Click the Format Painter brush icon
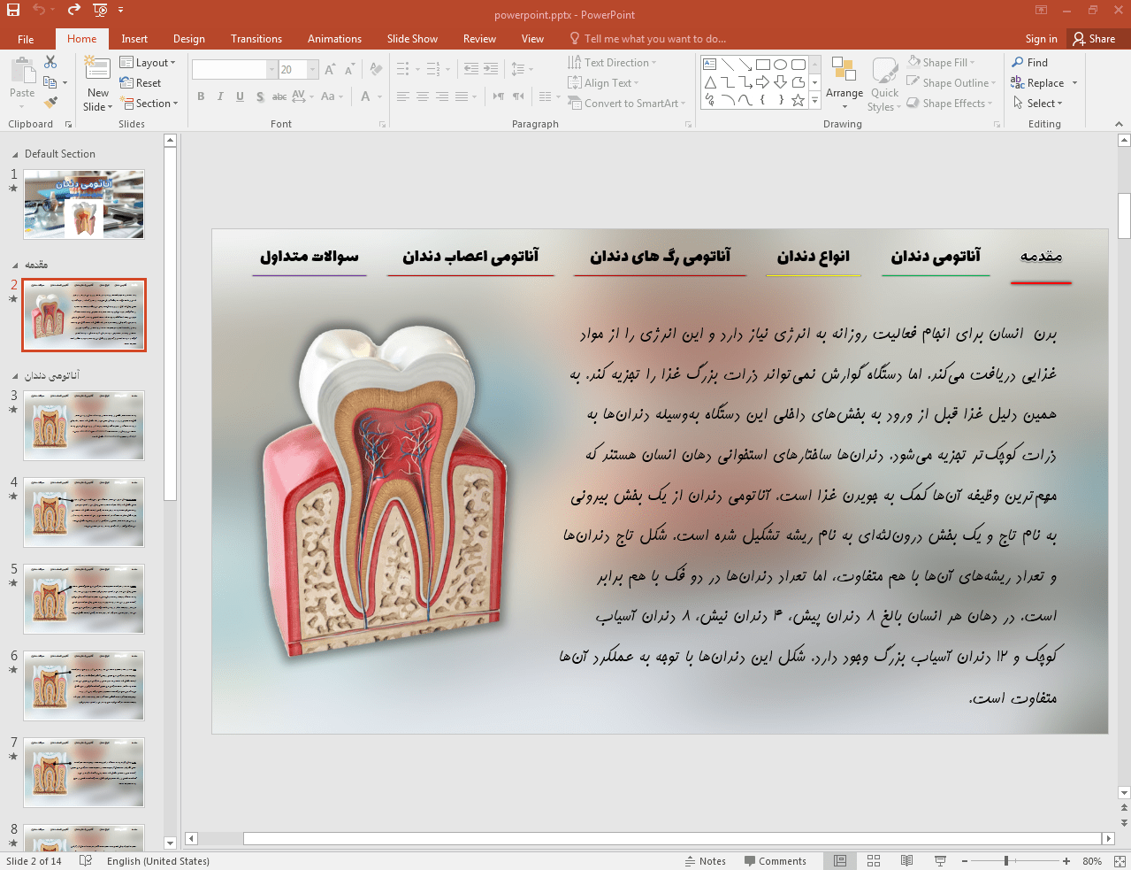The width and height of the screenshot is (1131, 870). coord(51,103)
